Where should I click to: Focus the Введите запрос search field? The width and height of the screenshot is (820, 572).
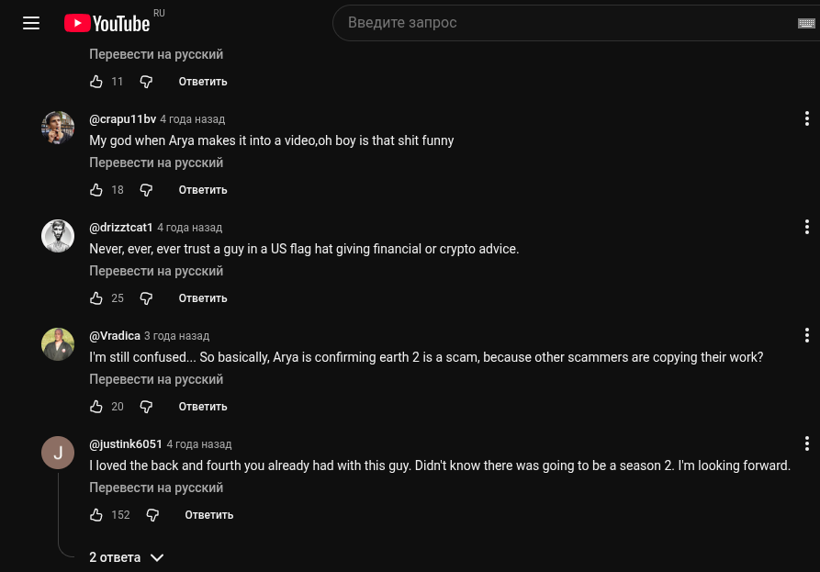click(x=560, y=23)
